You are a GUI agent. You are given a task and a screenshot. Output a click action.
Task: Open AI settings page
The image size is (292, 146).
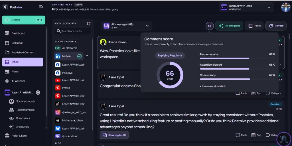(x=22, y=127)
